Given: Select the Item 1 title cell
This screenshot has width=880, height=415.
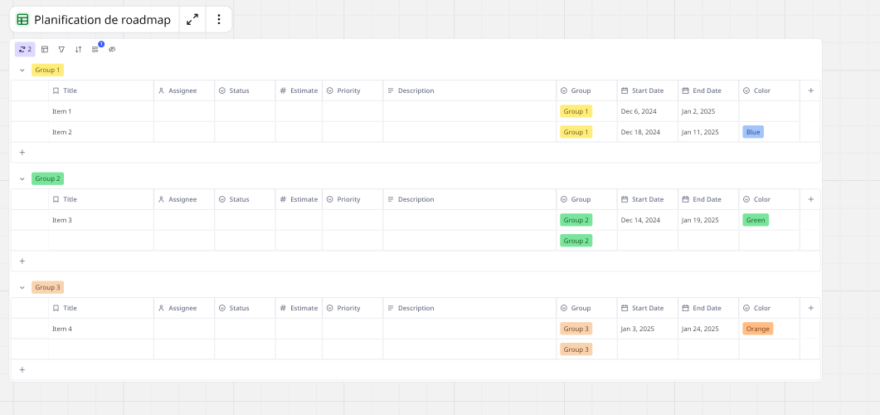Looking at the screenshot, I should (x=101, y=111).
